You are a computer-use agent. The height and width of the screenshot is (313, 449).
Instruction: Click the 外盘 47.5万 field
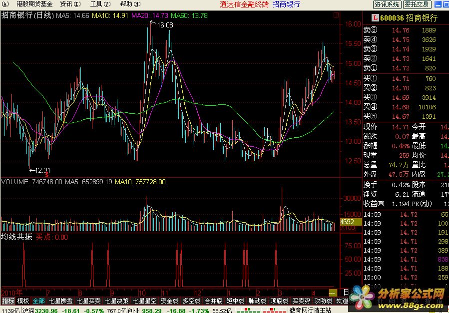(x=387, y=174)
